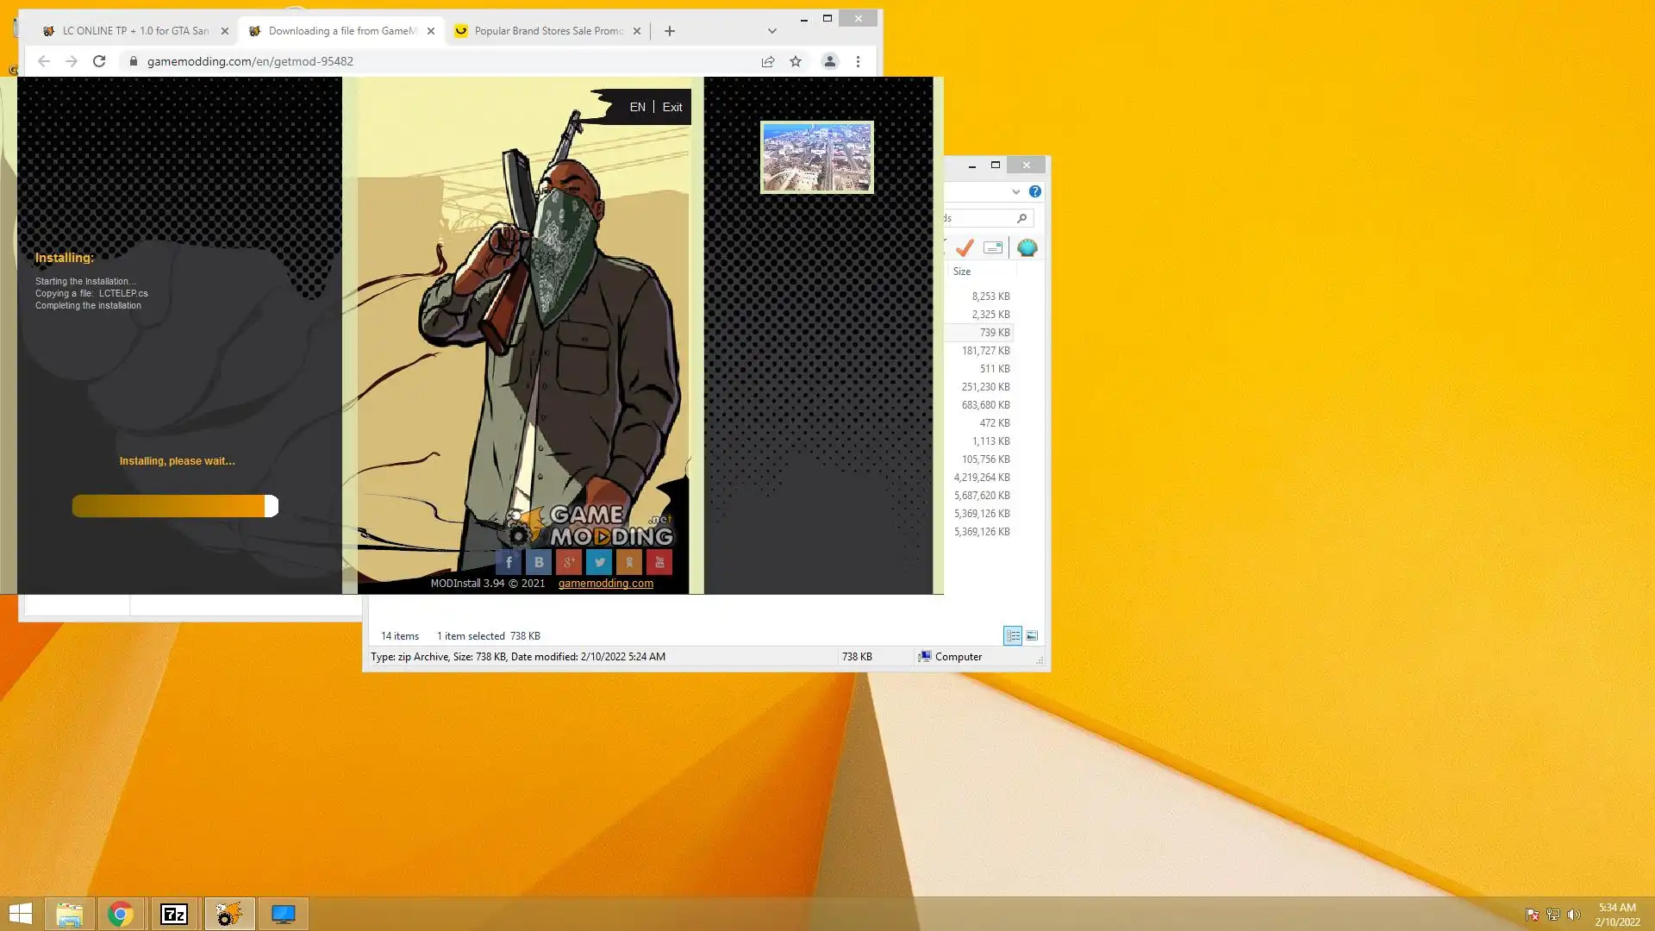
Task: Click the Exit button in installer
Action: click(x=672, y=107)
